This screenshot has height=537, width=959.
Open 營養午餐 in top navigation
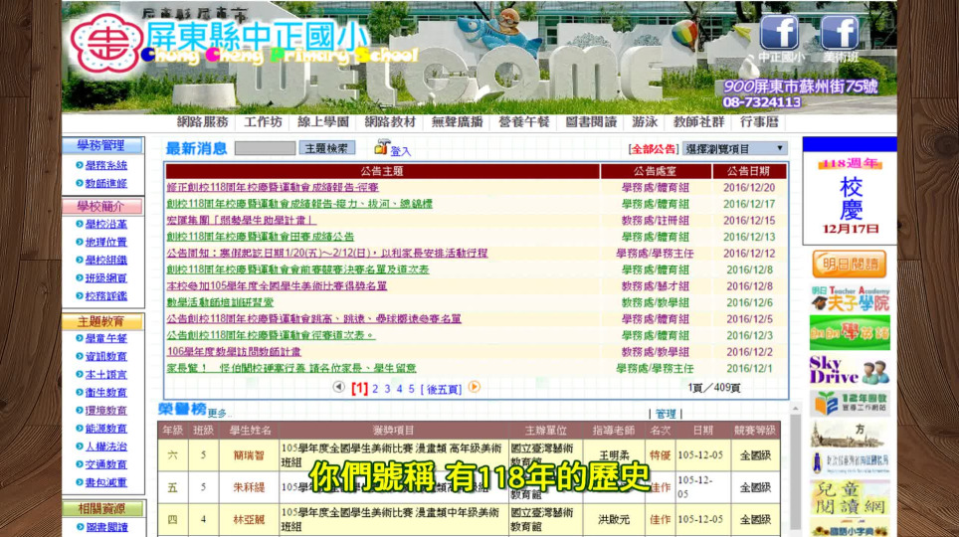pos(524,122)
